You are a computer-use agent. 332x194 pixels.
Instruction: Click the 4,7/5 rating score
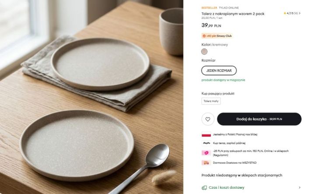(x=290, y=14)
